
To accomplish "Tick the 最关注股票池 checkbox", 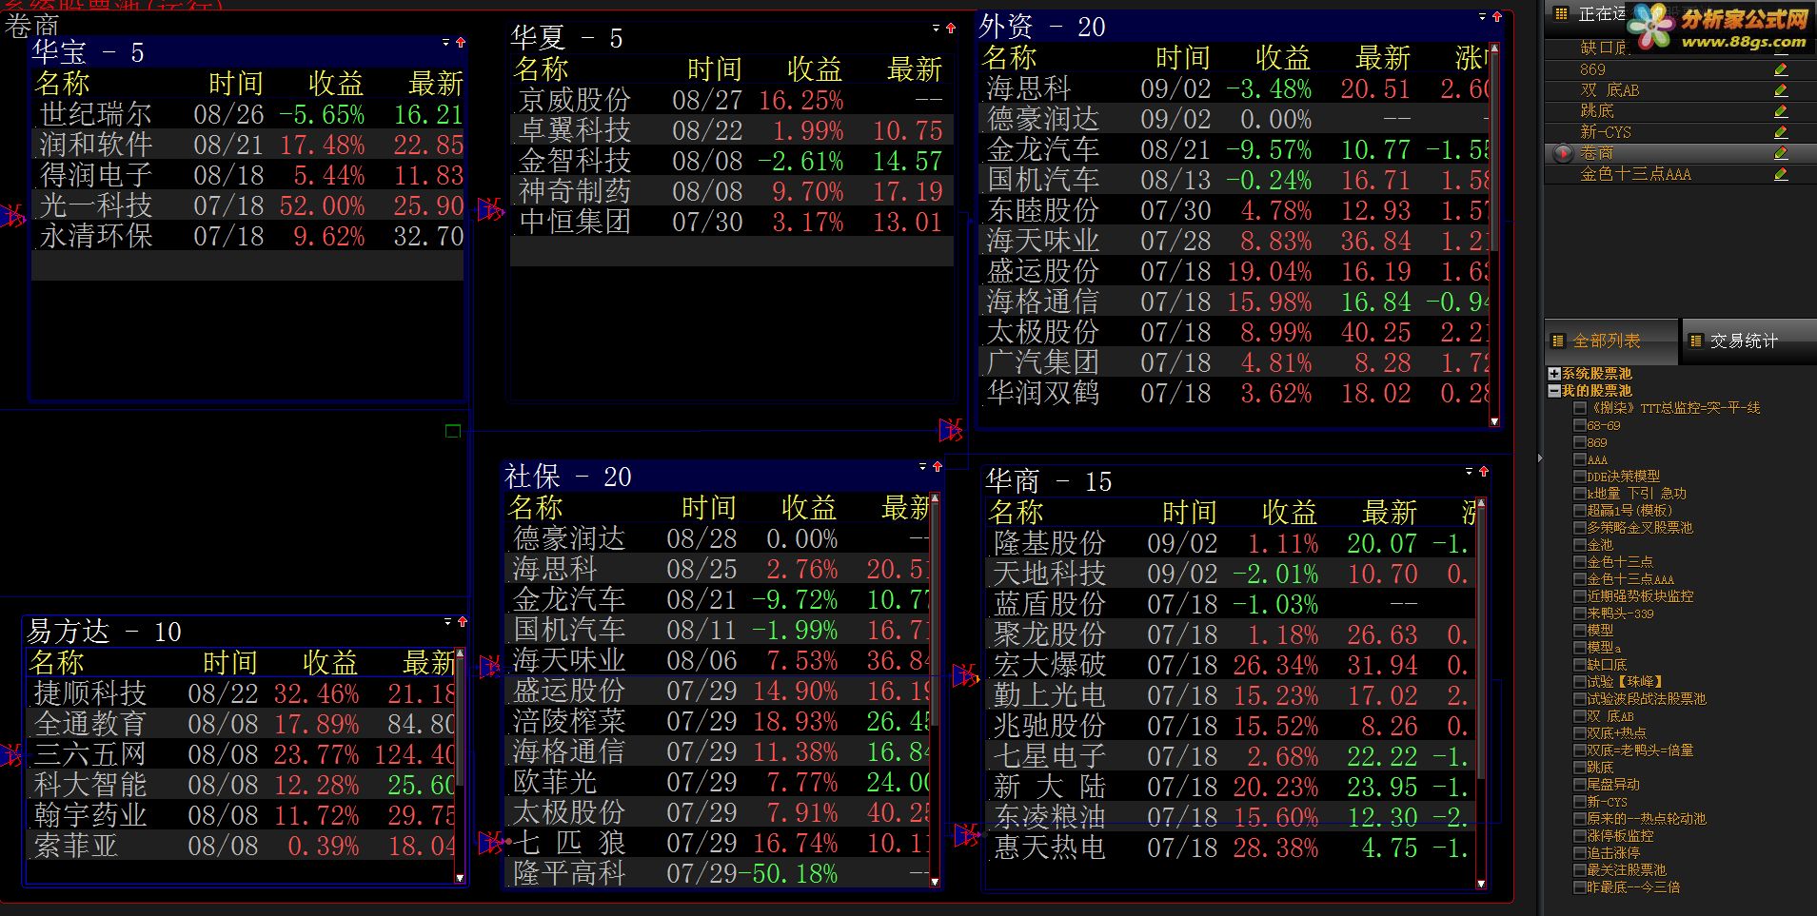I will click(x=1580, y=870).
